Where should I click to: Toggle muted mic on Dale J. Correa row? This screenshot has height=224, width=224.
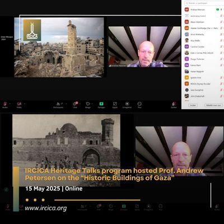(222, 53)
